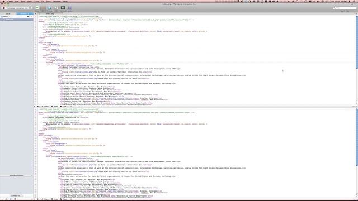Viewport: 358px width, 201px height.
Task: Open the Text menu
Action: [36, 1]
